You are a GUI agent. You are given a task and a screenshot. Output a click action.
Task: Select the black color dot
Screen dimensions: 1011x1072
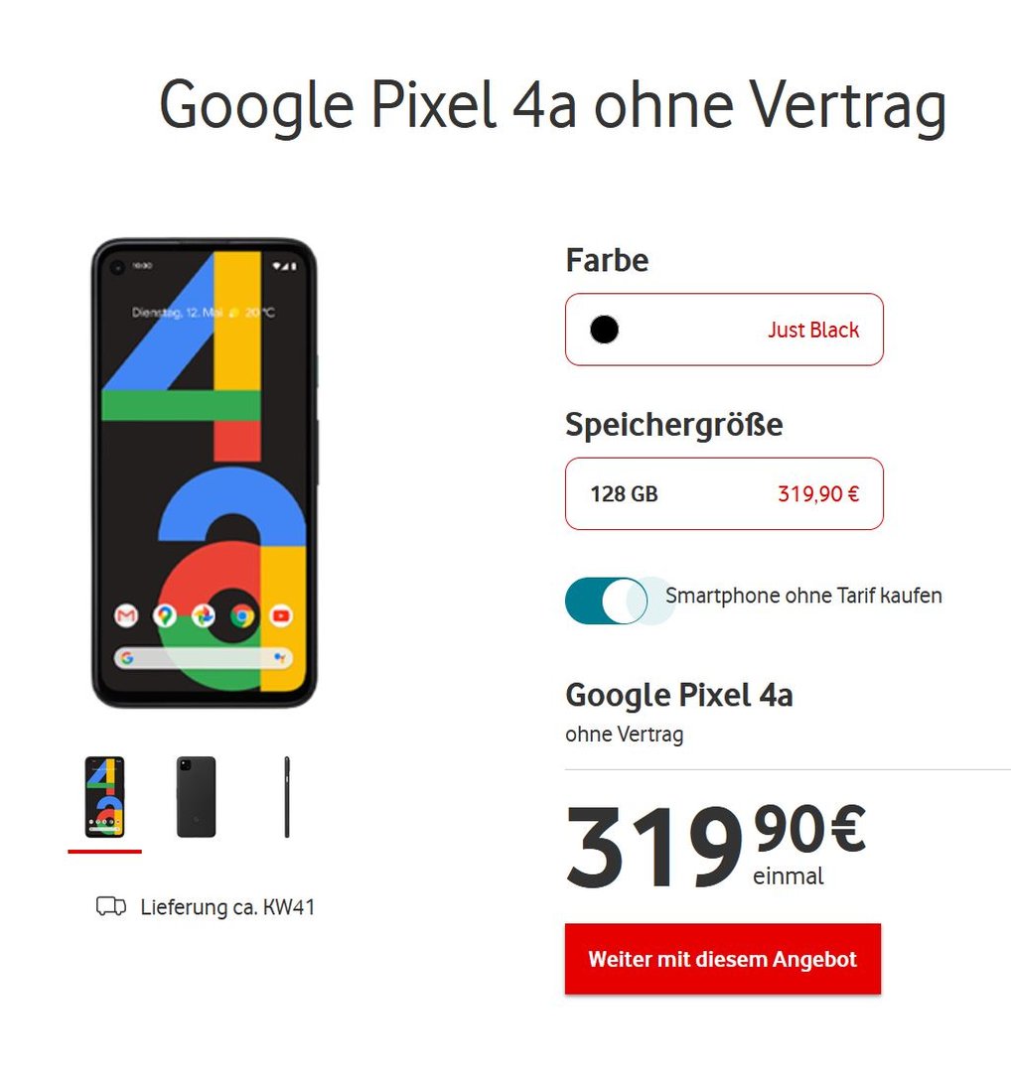tap(604, 330)
